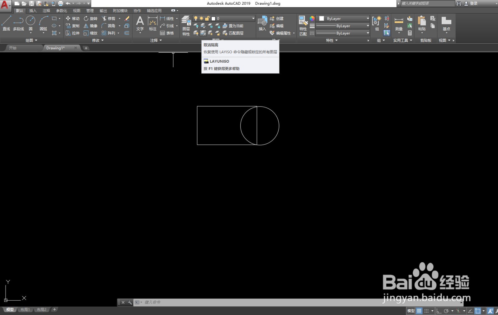498x315 pixels.
Task: Click the Quick Calculator icon in utilities
Action: (x=410, y=33)
